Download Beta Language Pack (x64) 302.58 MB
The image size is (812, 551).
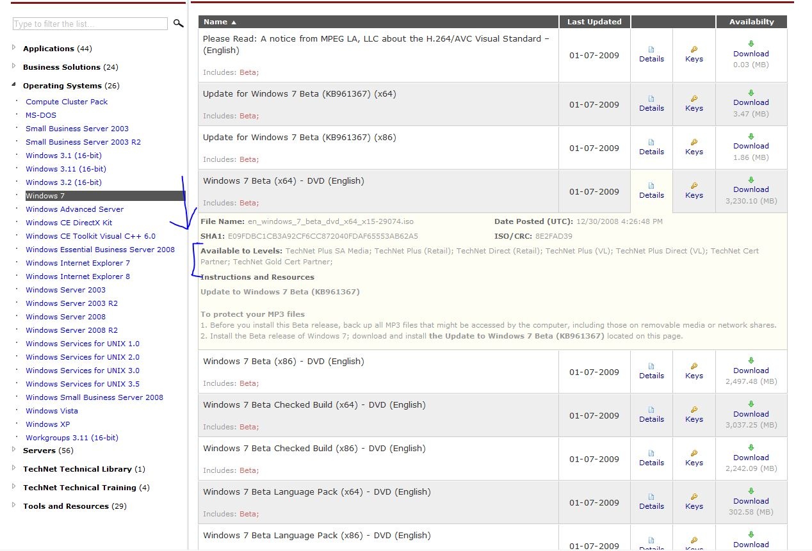(x=751, y=501)
